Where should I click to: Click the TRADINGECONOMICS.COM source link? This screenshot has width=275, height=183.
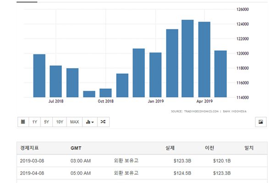tap(195, 111)
